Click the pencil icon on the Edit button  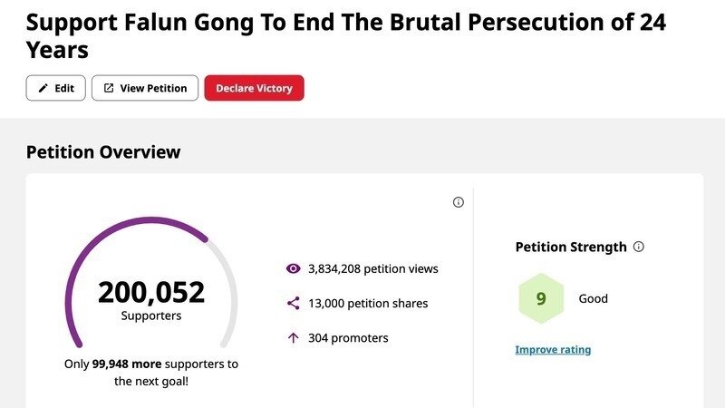point(43,88)
